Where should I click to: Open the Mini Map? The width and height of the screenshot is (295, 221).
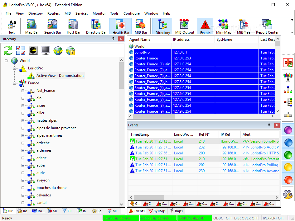224,26
